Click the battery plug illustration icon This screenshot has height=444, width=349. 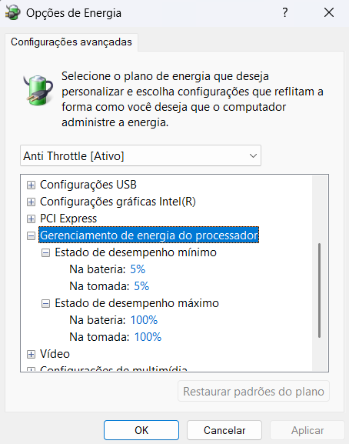[x=38, y=90]
